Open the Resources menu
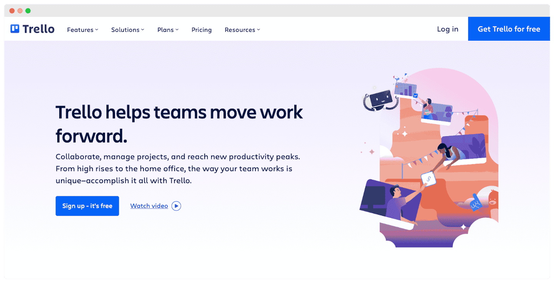This screenshot has height=283, width=554. point(242,30)
